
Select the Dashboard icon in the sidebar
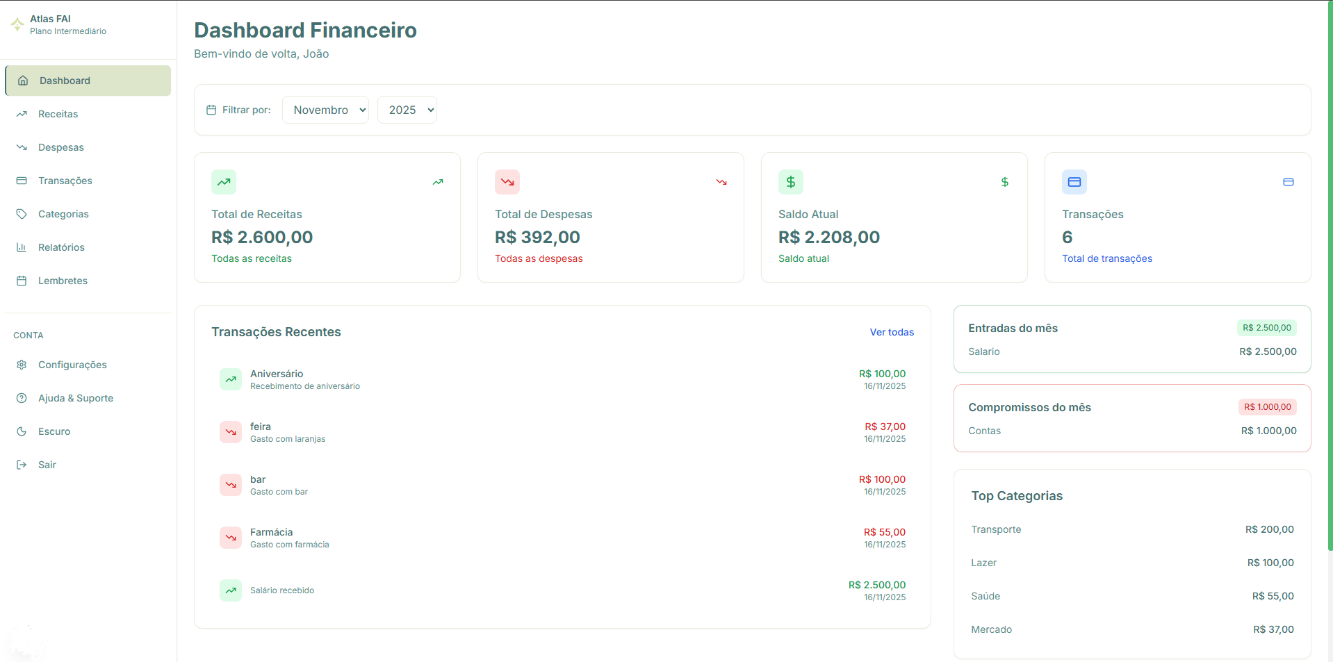(22, 81)
